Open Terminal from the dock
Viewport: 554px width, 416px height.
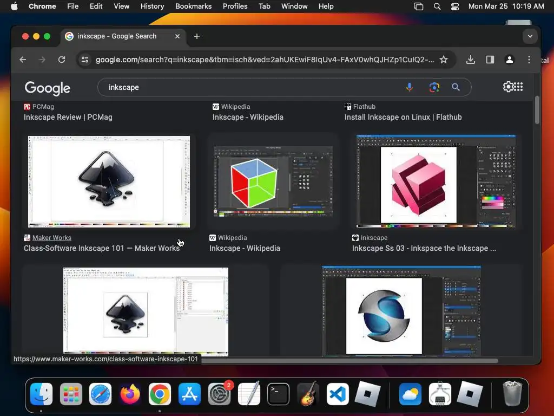pos(279,394)
